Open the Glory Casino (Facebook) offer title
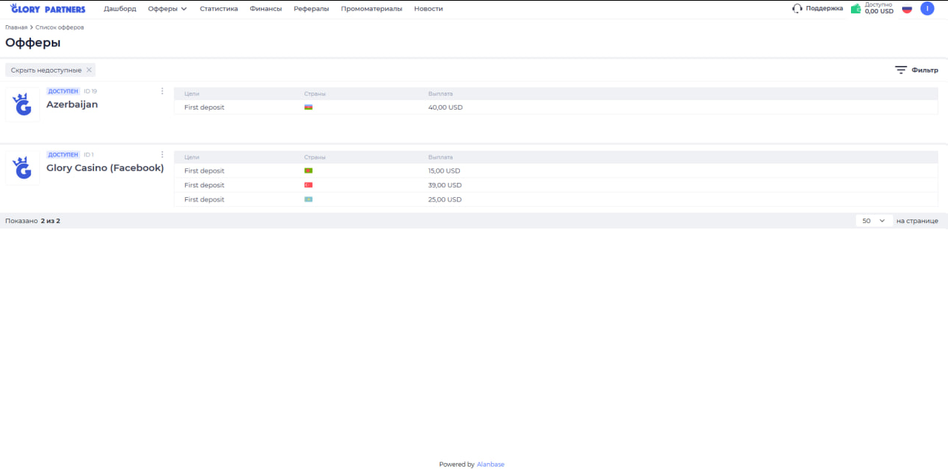The height and width of the screenshot is (469, 948). click(x=105, y=168)
